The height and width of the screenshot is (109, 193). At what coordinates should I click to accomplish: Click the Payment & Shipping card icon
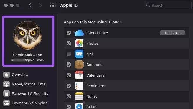[6, 103]
